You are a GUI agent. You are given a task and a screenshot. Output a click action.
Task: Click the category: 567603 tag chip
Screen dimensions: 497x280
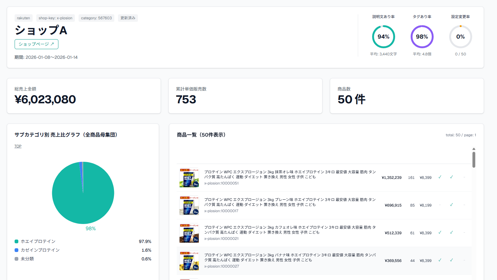pyautogui.click(x=96, y=18)
